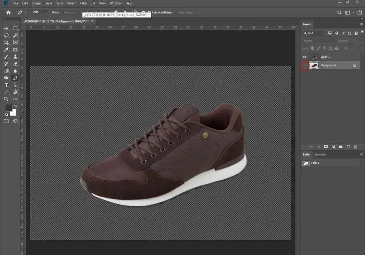This screenshot has height=255, width=365.
Task: Click the foreground color swatch
Action: (9, 108)
